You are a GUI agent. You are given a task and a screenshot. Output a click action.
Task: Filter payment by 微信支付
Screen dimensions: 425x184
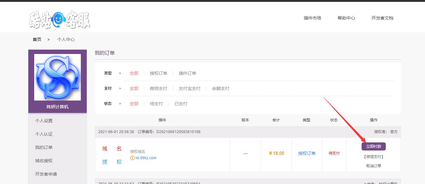click(158, 88)
